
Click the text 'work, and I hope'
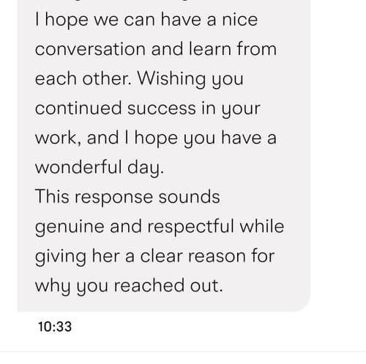click(x=106, y=139)
